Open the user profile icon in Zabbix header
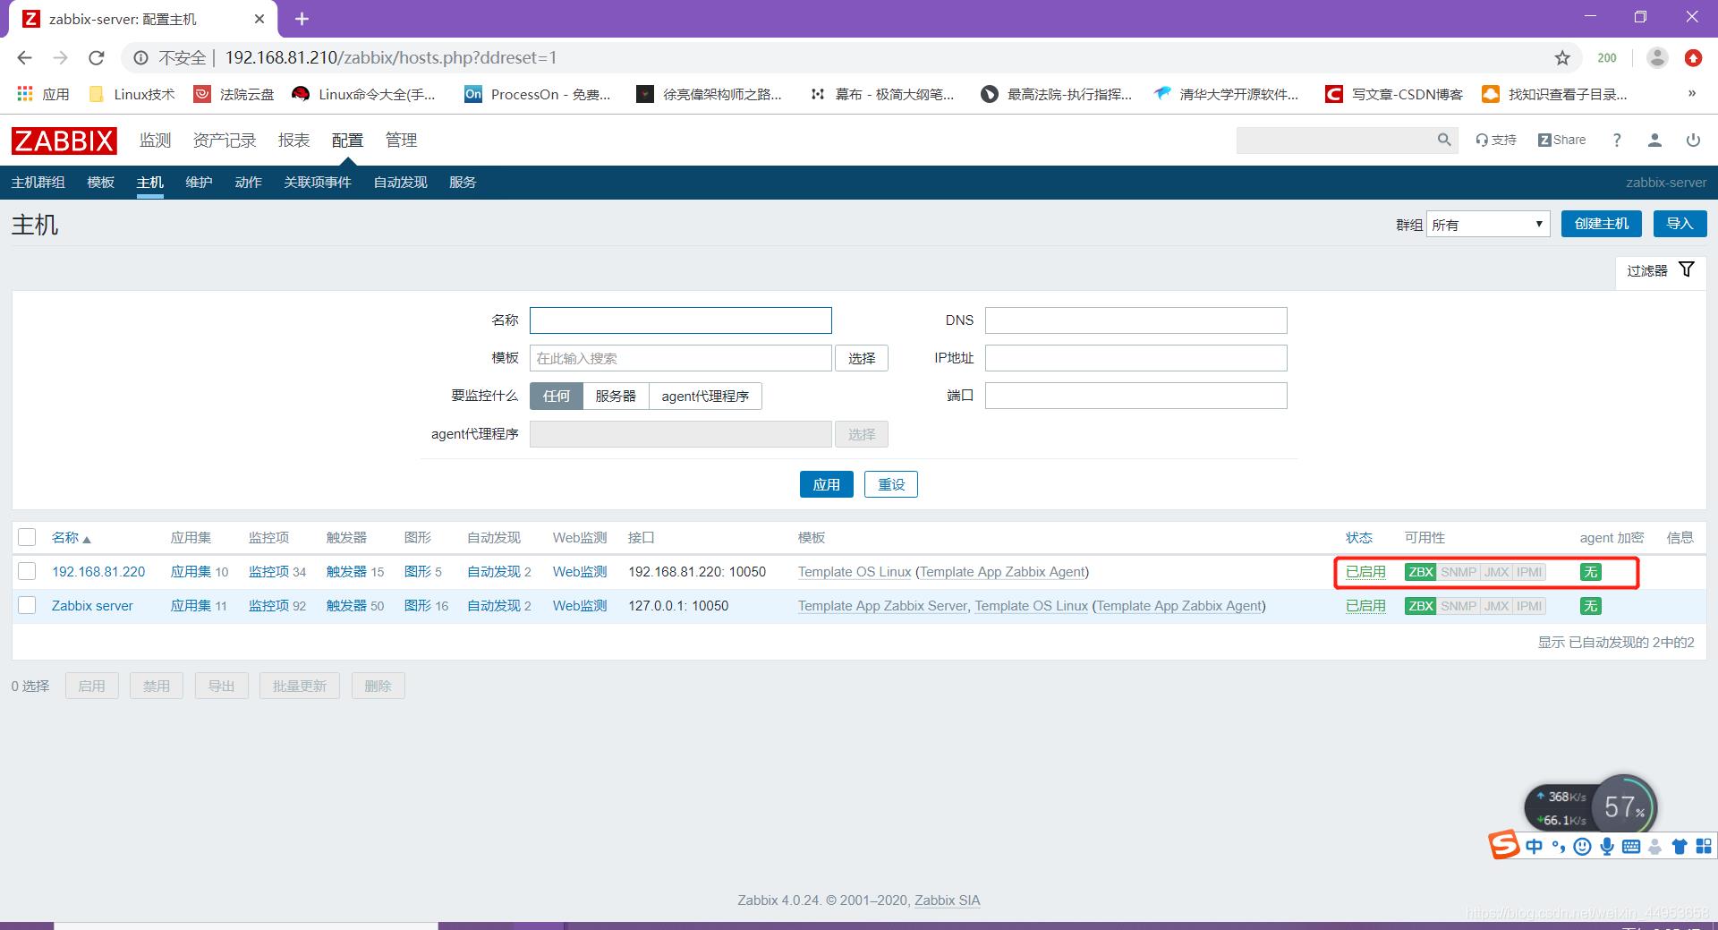1718x930 pixels. coord(1654,140)
